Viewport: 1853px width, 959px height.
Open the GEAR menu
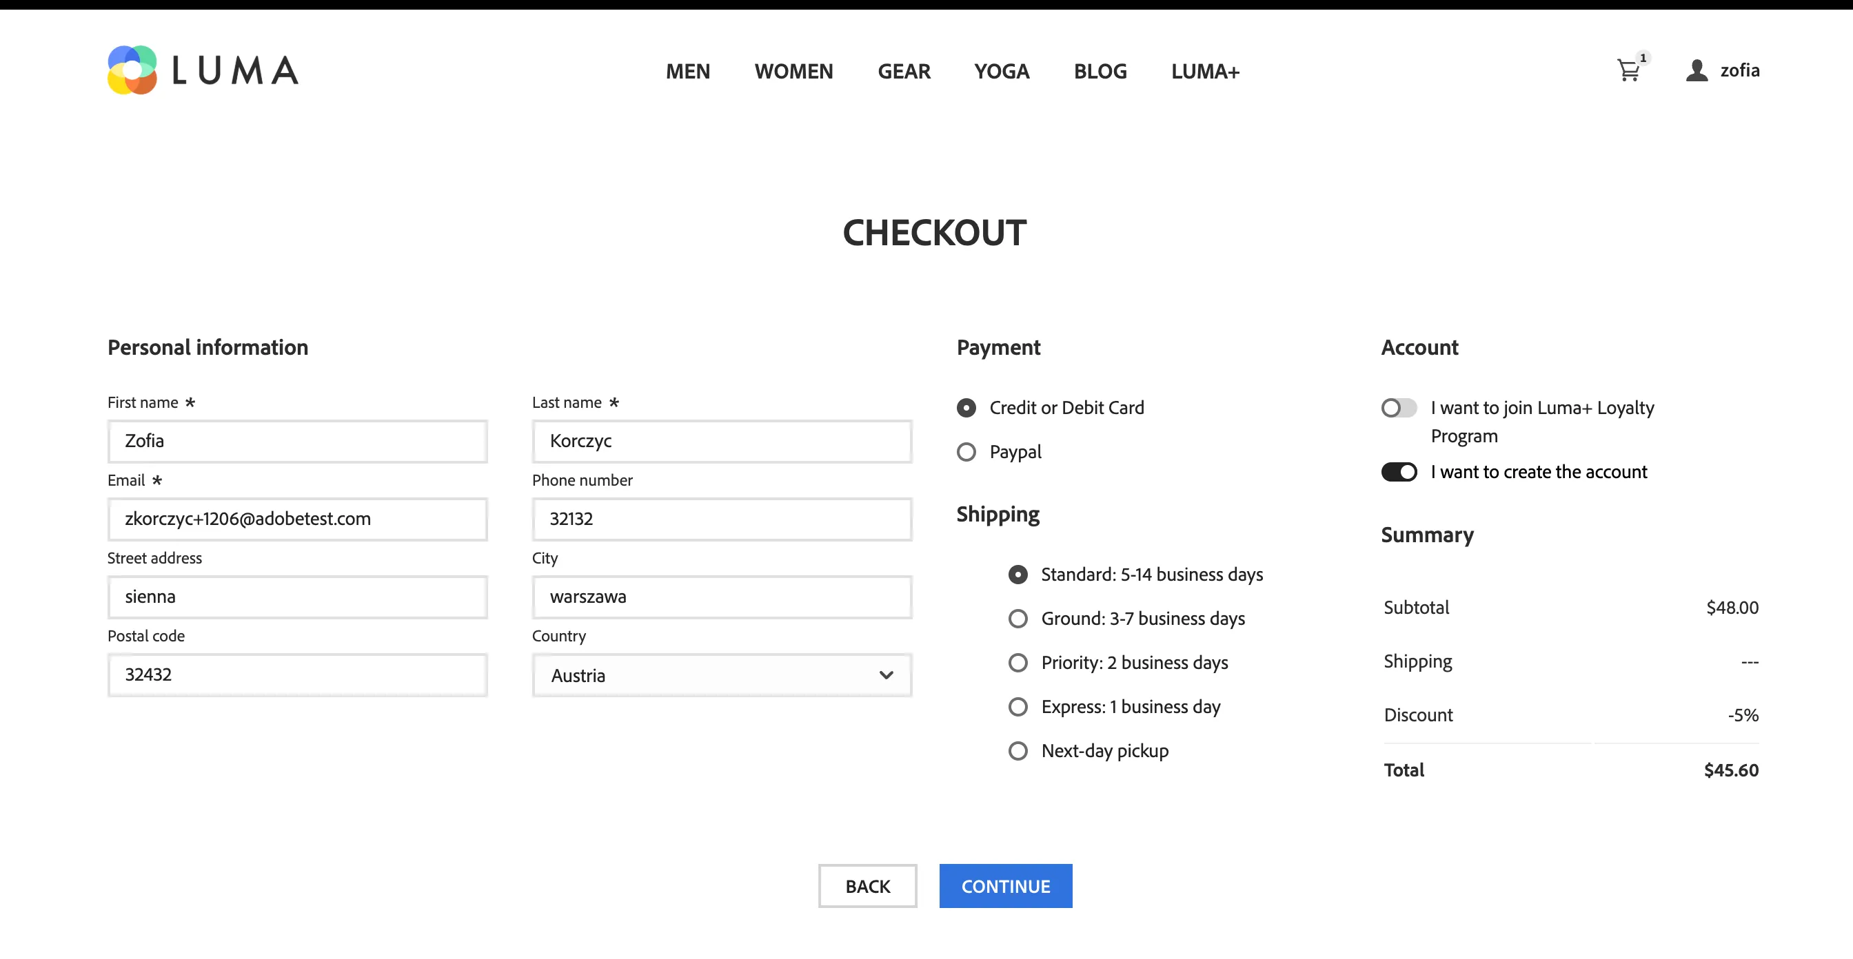pyautogui.click(x=904, y=71)
